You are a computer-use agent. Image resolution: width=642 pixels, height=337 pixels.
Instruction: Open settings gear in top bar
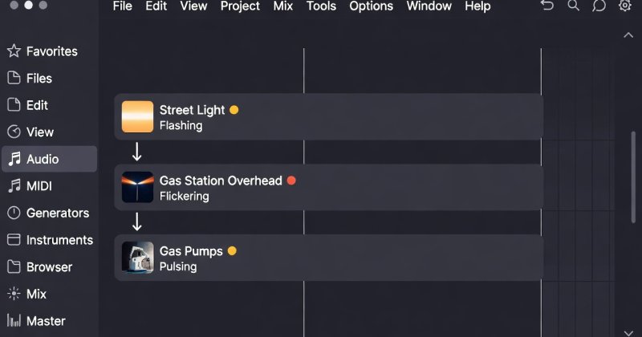(625, 6)
